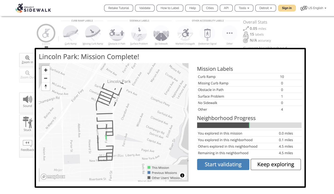334x194 pixels.
Task: Click the Surface Problem row in Mission Labels
Action: tap(249, 96)
